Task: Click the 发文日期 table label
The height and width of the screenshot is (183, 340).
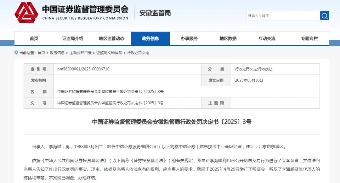Action: (x=216, y=80)
